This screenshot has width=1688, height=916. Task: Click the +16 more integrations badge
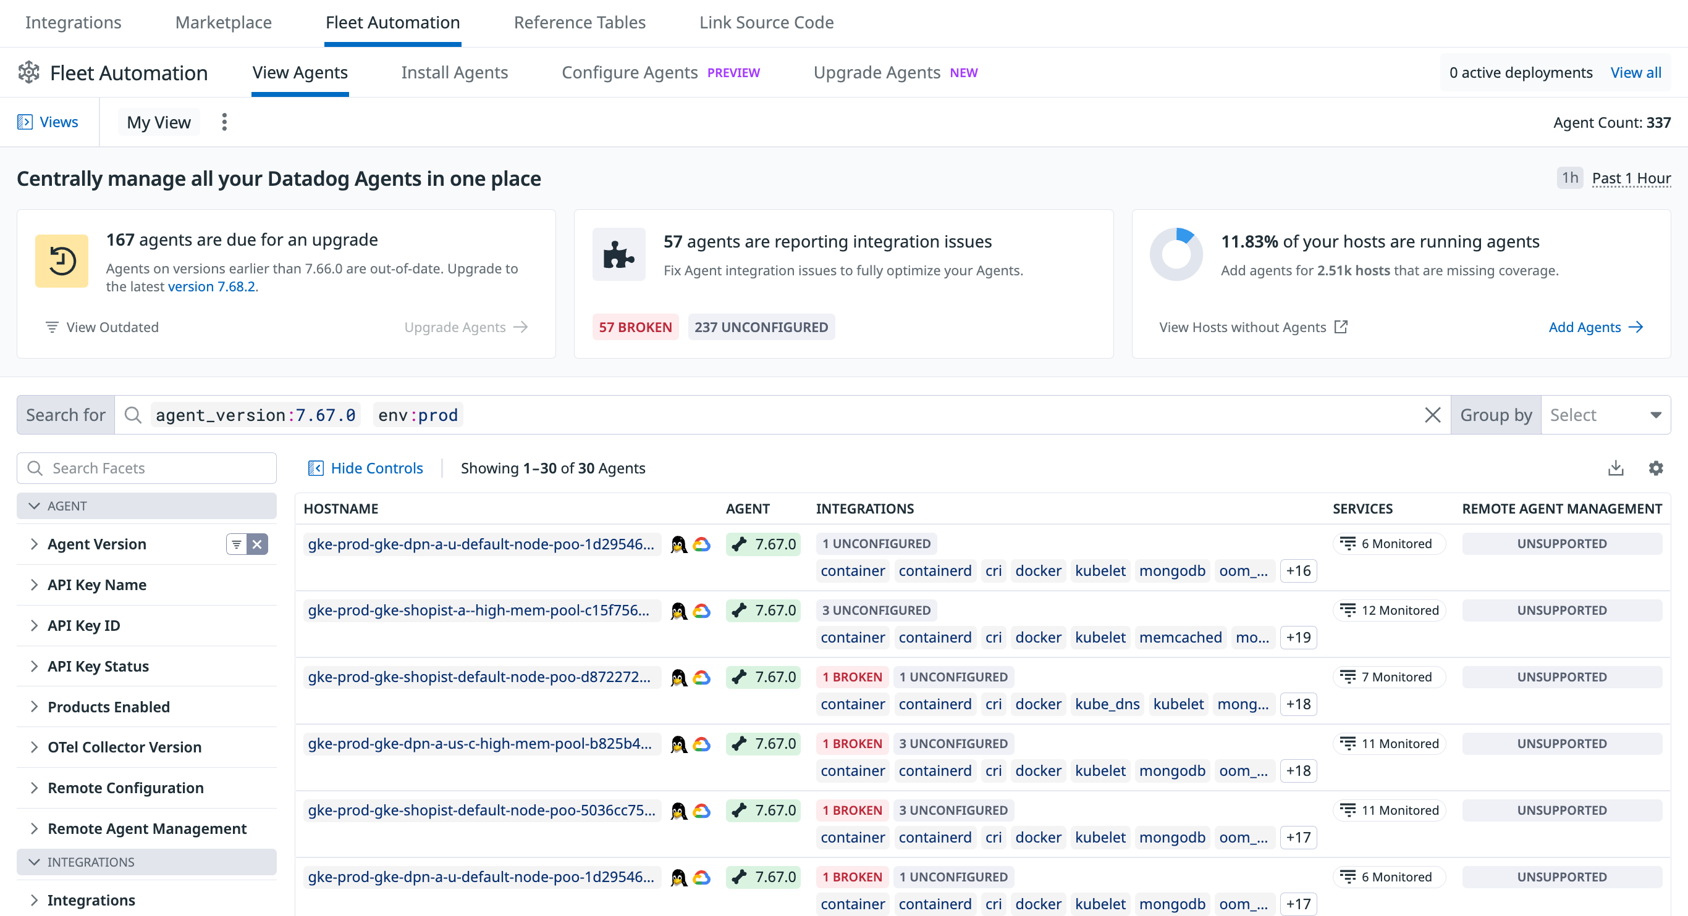coord(1298,571)
